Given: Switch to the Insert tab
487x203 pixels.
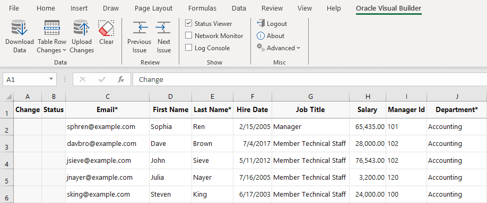Looking at the screenshot, I should [x=79, y=8].
